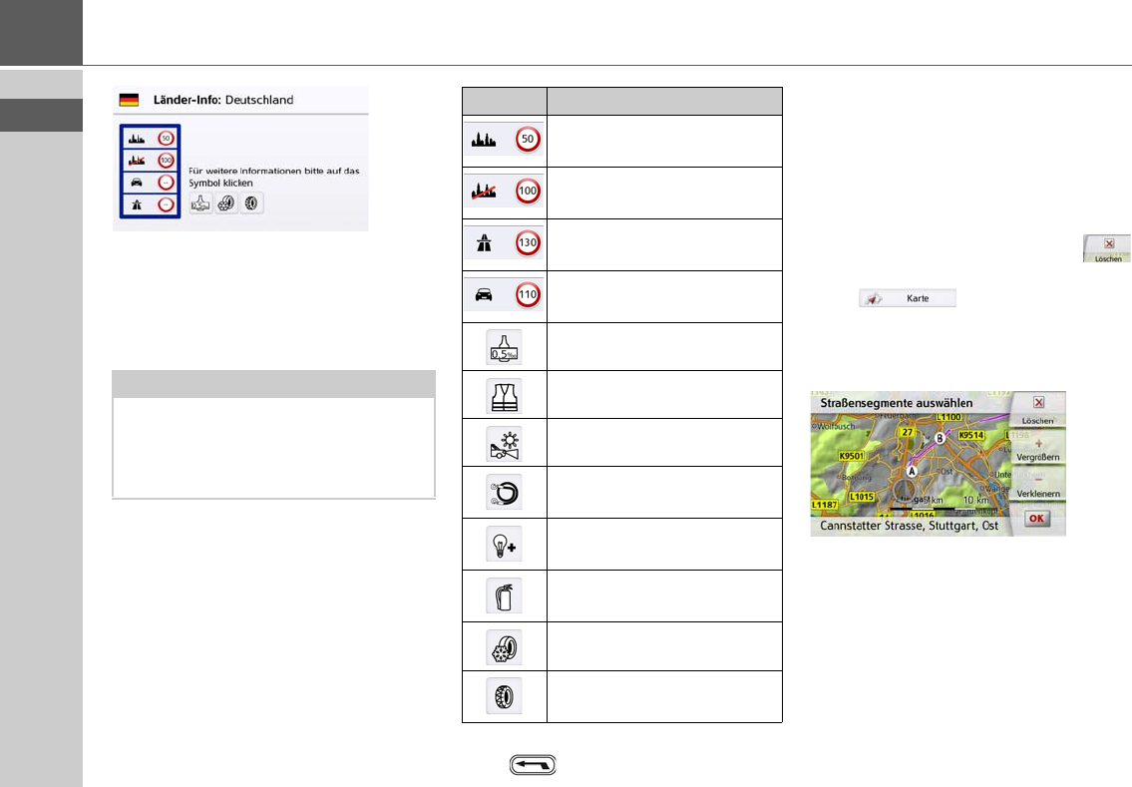This screenshot has height=787, width=1132.
Task: Click the 'Länder-Info: Deutschland' heading
Action: click(x=223, y=100)
